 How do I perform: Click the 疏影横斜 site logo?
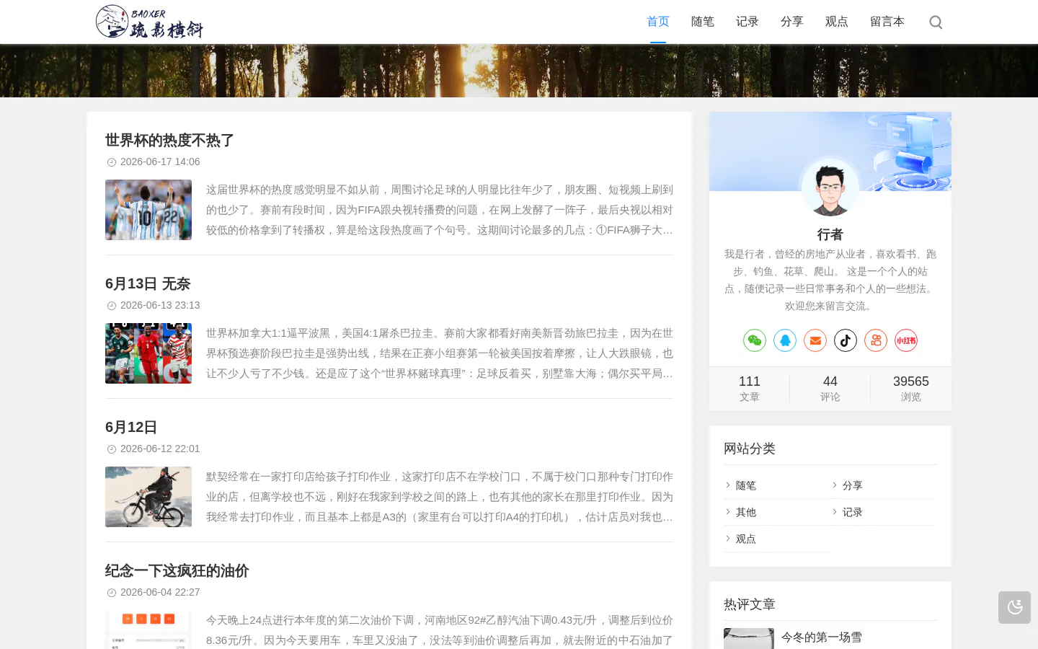tap(150, 22)
